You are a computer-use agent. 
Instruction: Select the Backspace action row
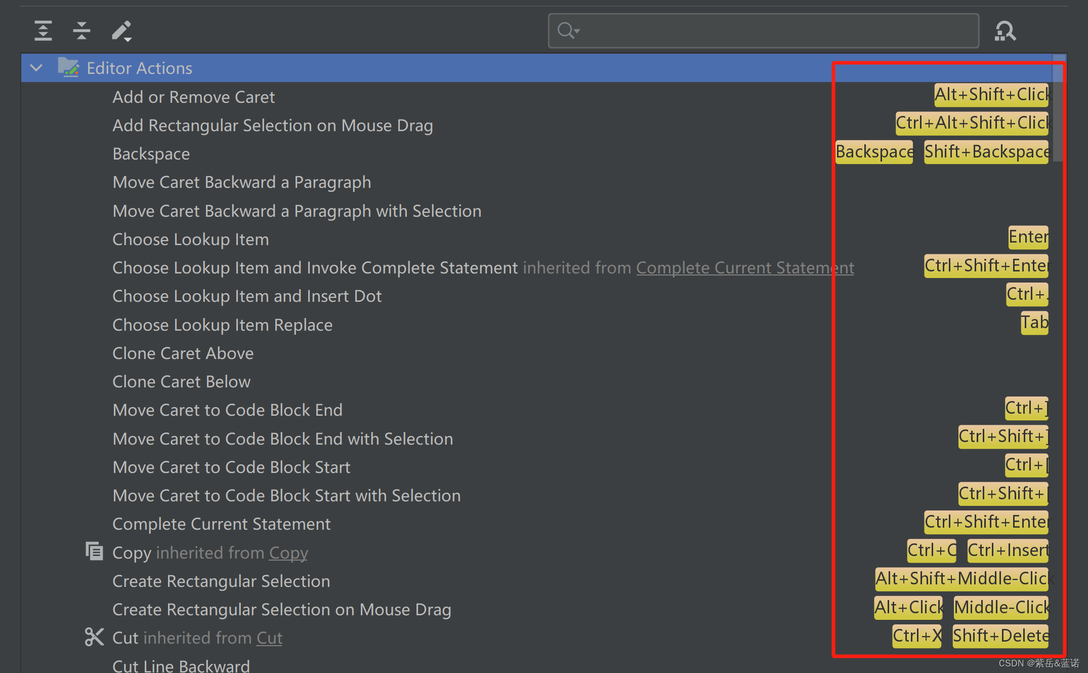tap(151, 154)
